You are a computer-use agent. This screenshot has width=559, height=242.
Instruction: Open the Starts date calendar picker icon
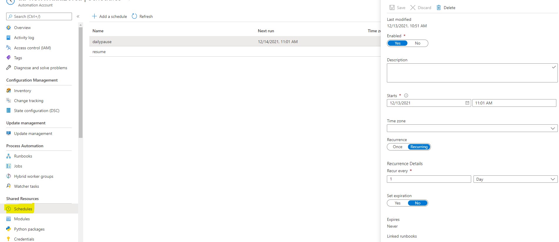click(467, 103)
